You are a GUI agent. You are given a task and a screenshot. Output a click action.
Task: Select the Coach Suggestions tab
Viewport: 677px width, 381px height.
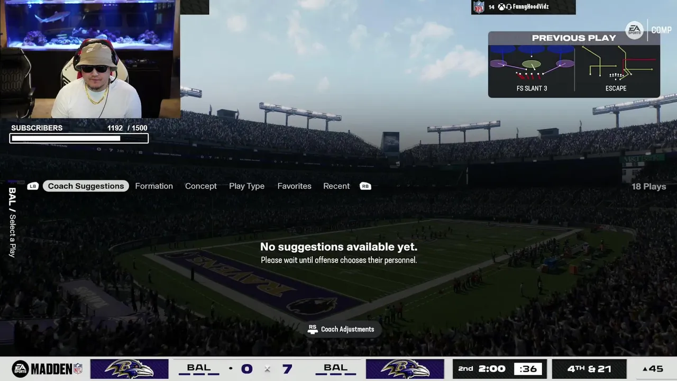pyautogui.click(x=86, y=186)
